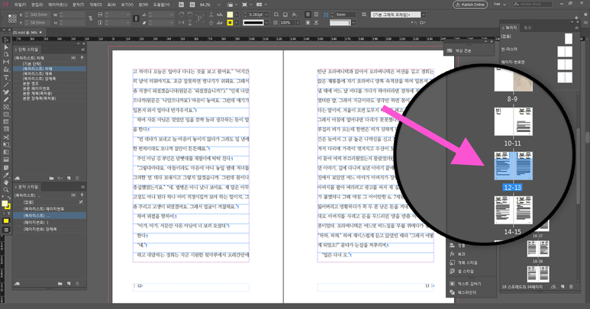Click the reference point locator grid

click(12, 18)
